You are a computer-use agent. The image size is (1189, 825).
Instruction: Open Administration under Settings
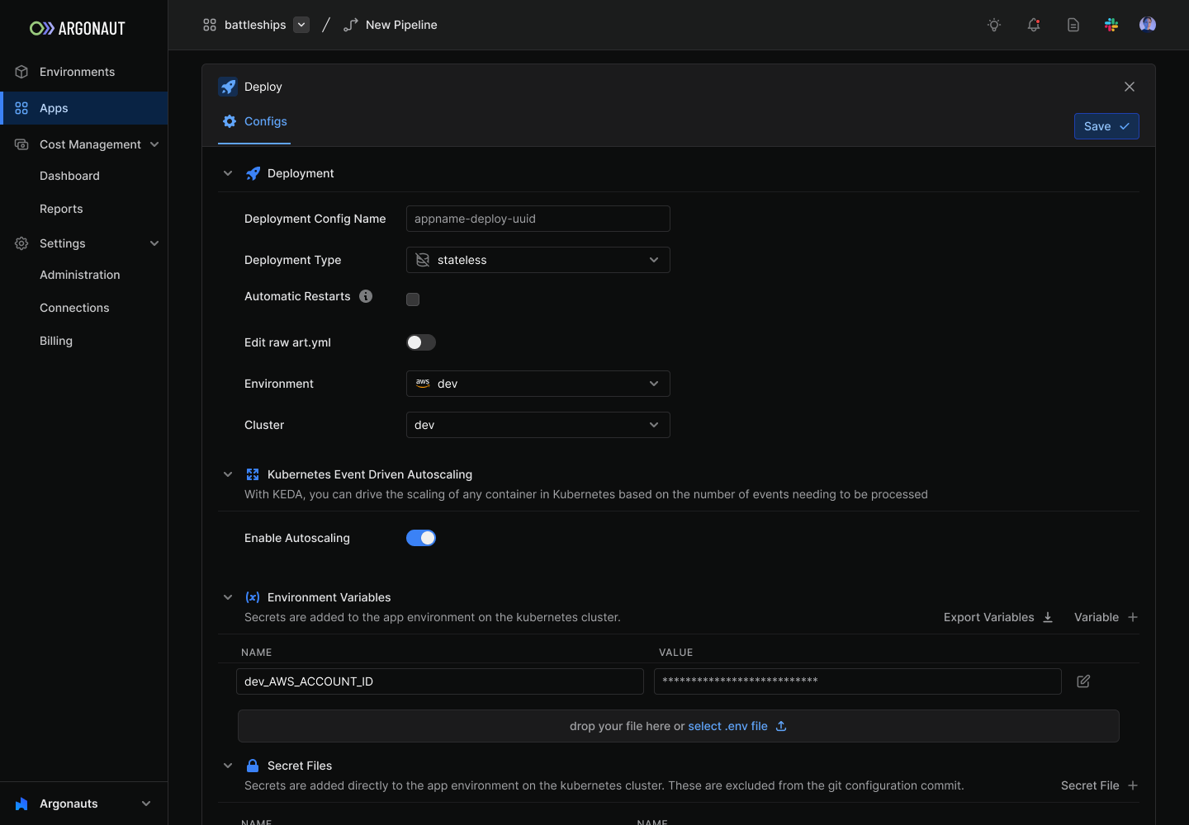[x=80, y=274]
